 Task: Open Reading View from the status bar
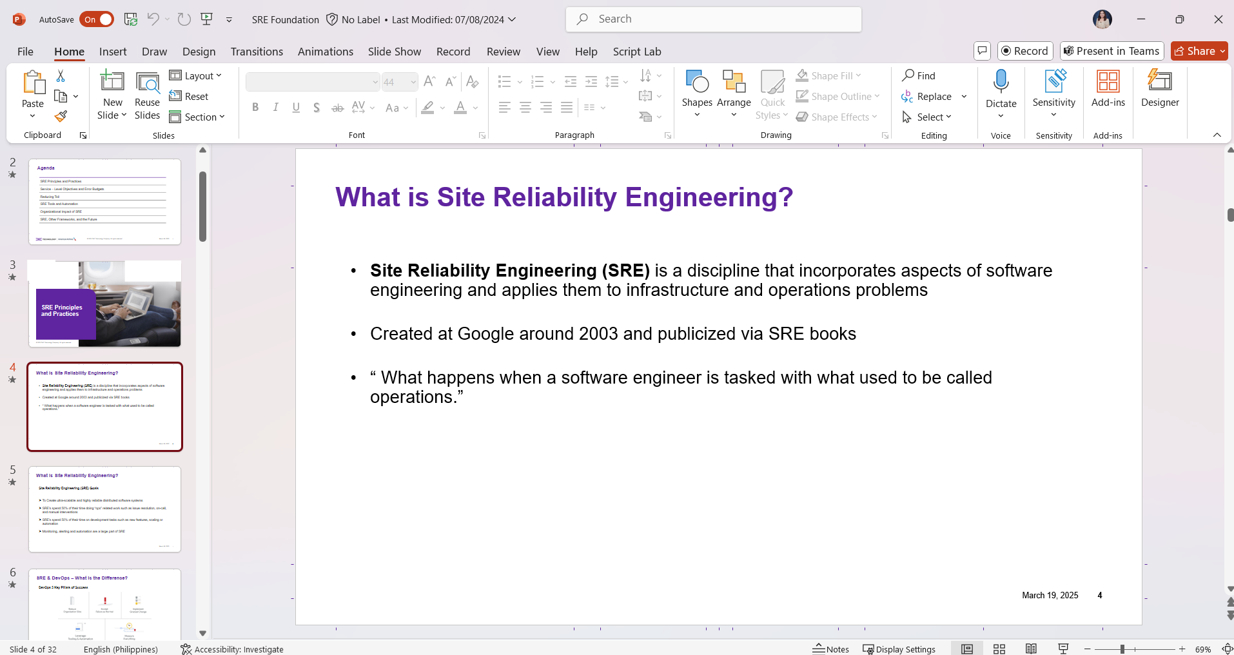point(1031,649)
